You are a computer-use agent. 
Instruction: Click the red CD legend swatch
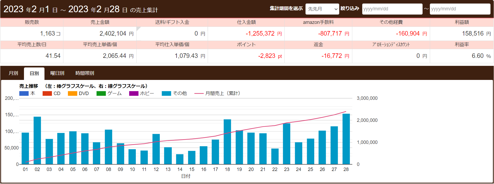click(47, 93)
